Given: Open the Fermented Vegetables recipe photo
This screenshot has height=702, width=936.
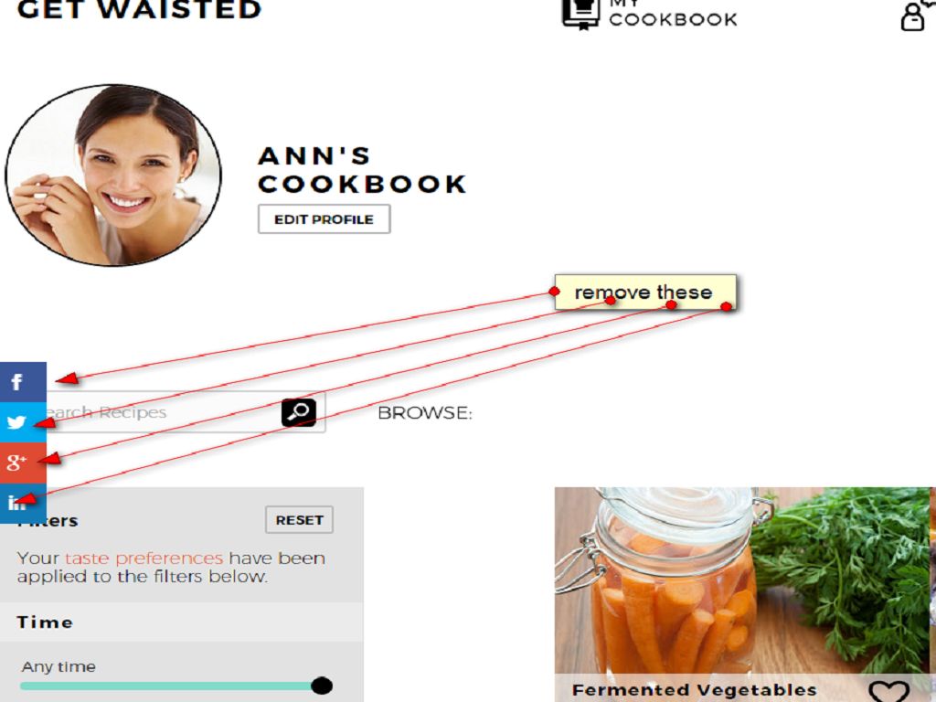Looking at the screenshot, I should coord(742,580).
